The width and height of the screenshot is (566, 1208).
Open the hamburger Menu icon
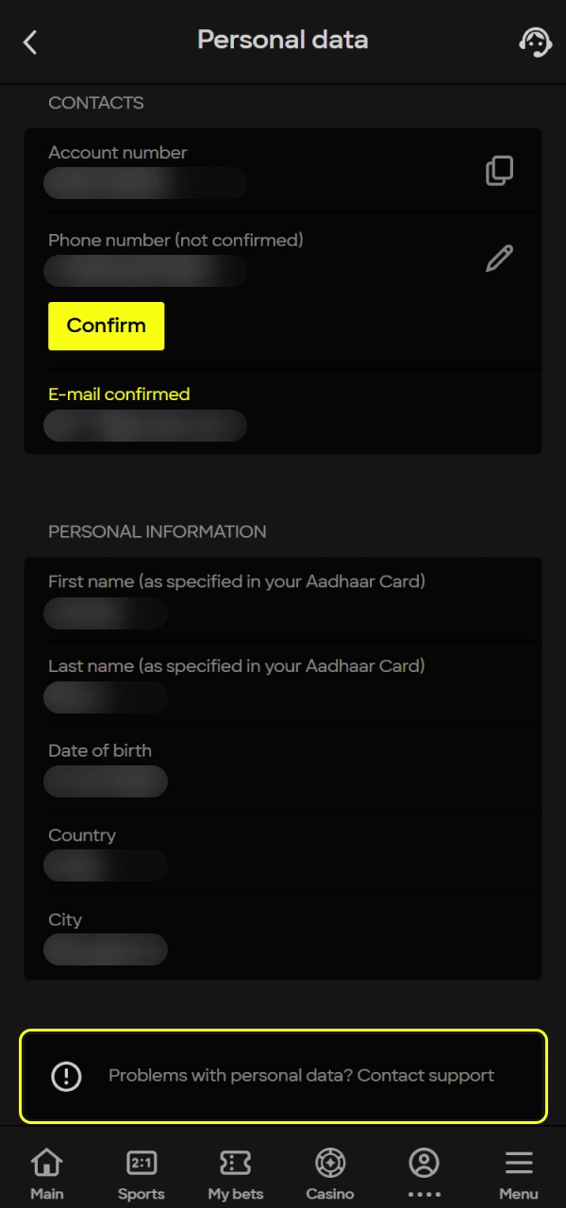coord(518,1163)
